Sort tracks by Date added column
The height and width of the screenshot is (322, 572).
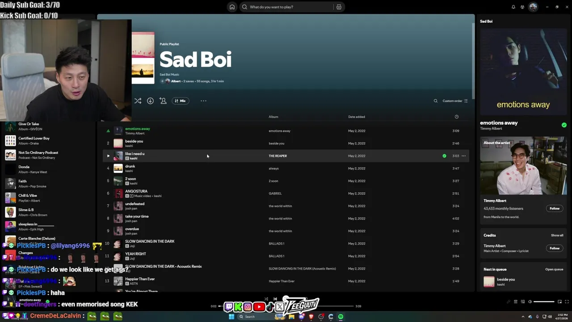click(357, 117)
